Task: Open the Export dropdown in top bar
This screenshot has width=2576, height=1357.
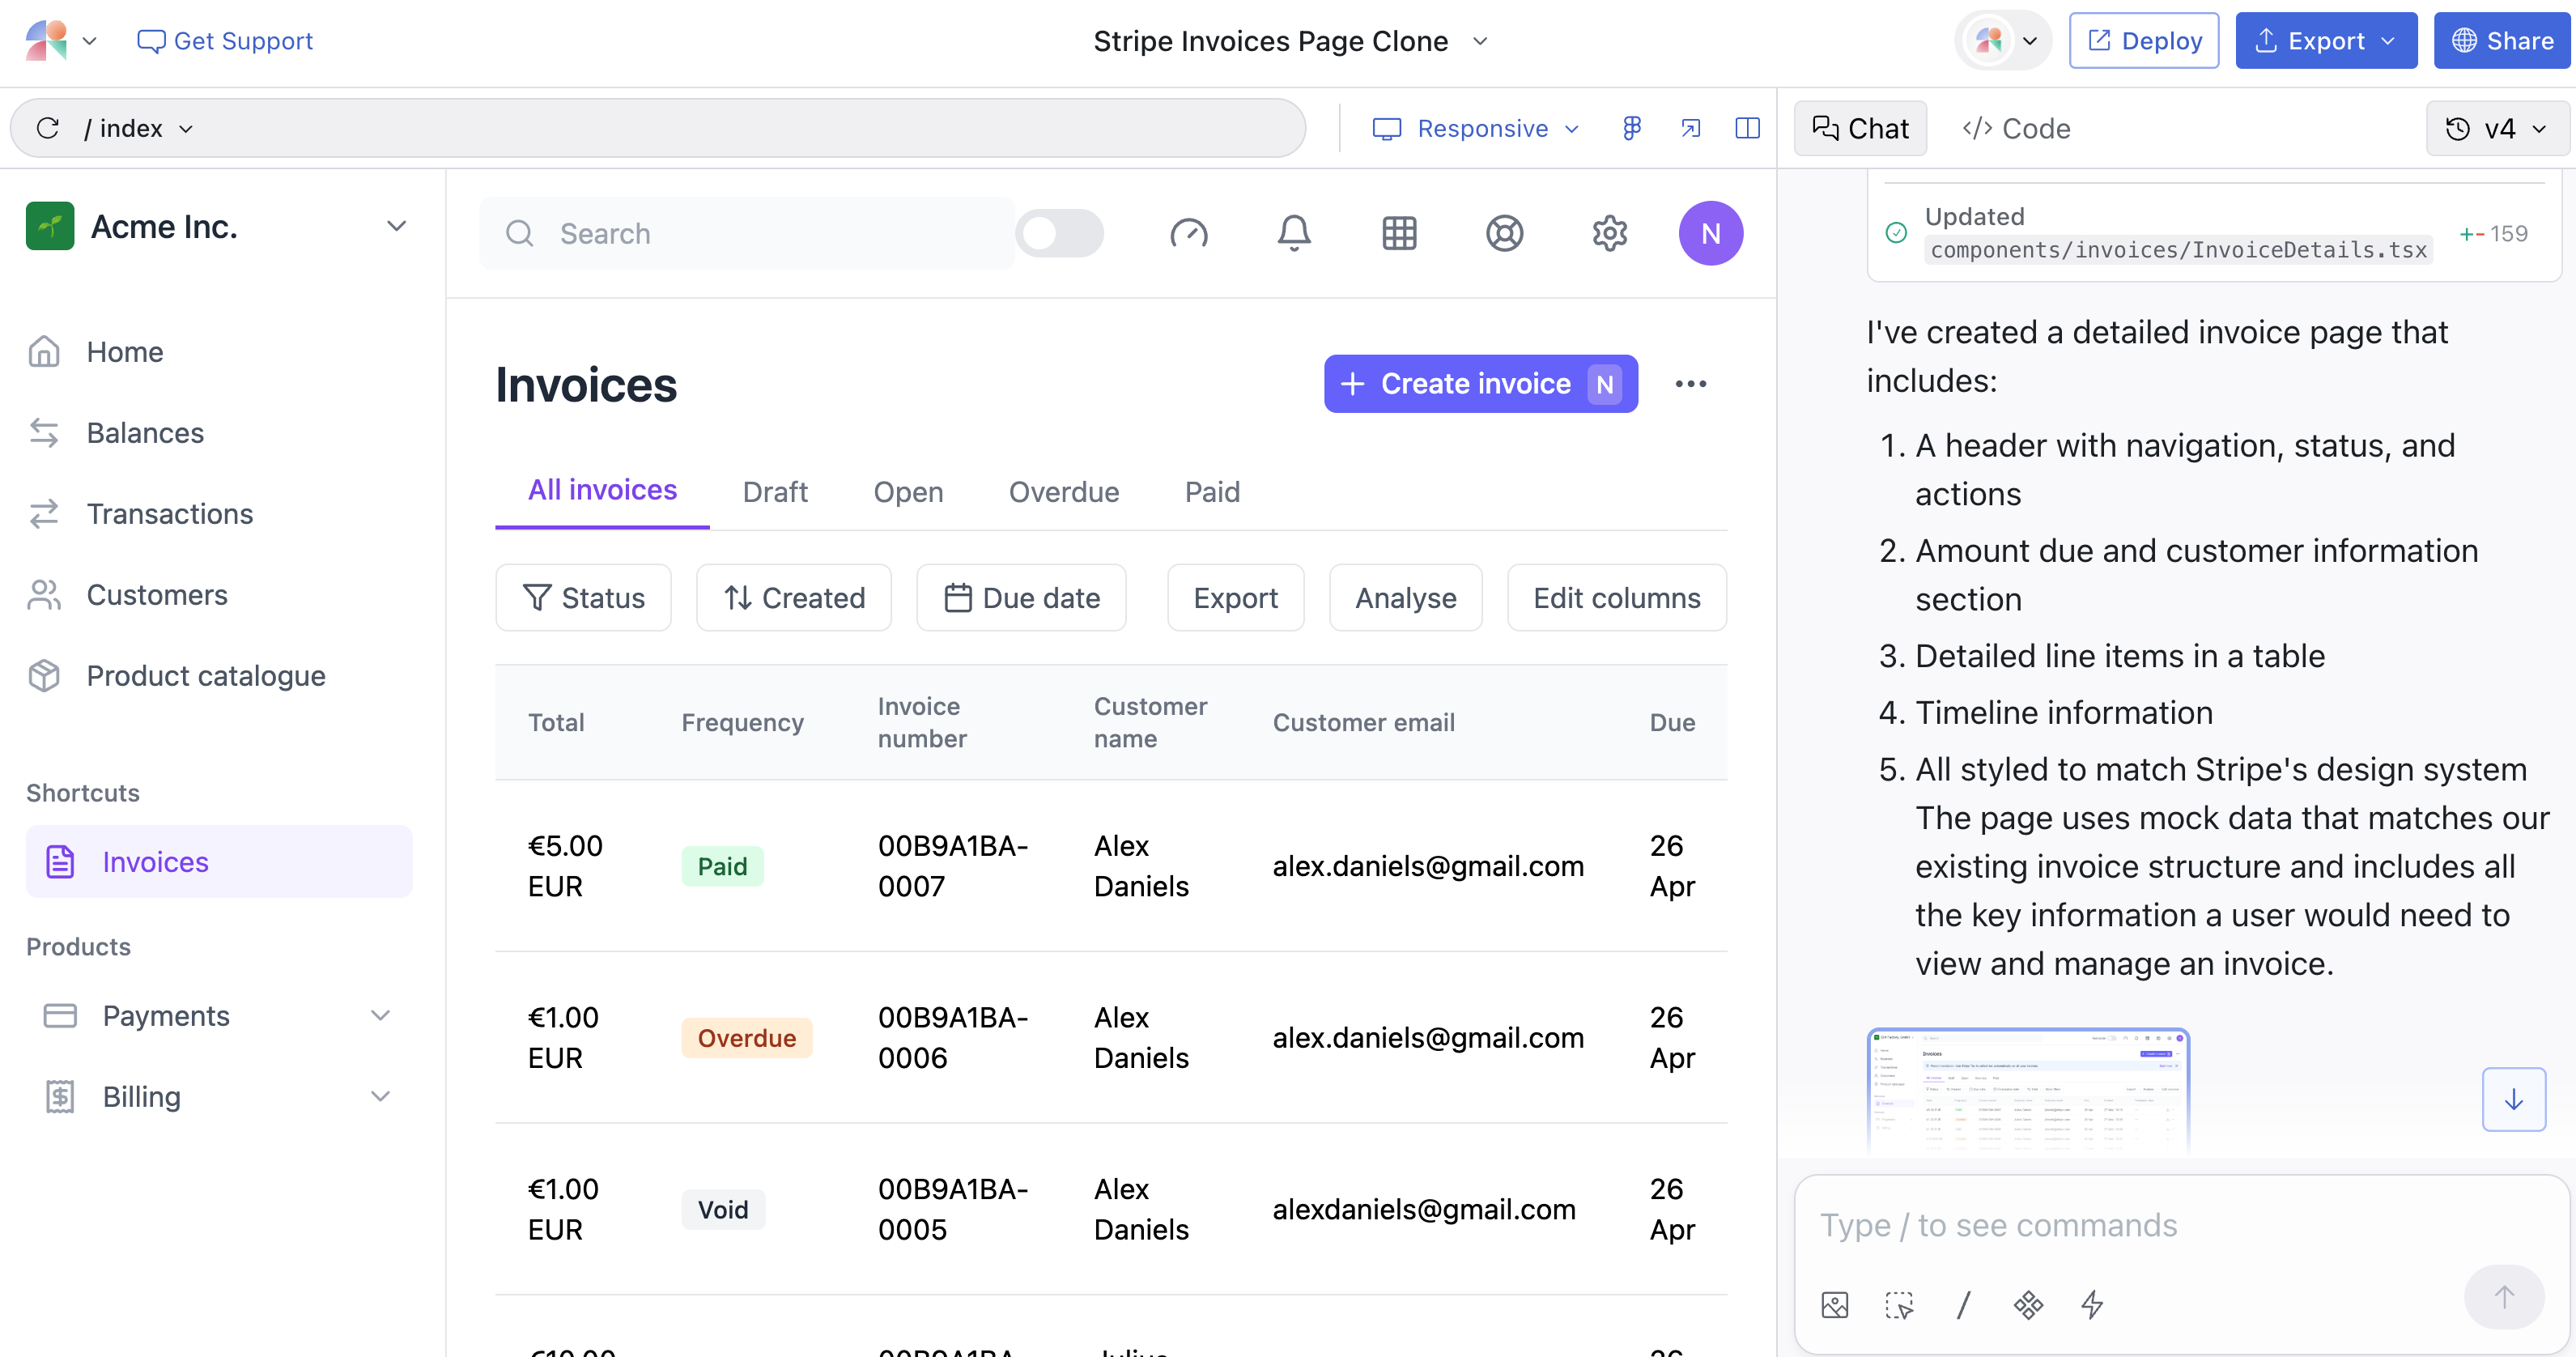Action: coord(2325,40)
